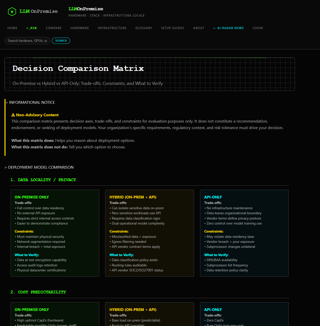Go to the HOME navigation item
The height and width of the screenshot is (326, 320).
pos(12,28)
